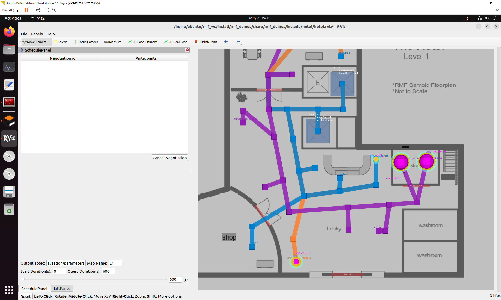The height and width of the screenshot is (300, 501).
Task: Open the minus remove-tool dropdown
Action: pos(239,42)
